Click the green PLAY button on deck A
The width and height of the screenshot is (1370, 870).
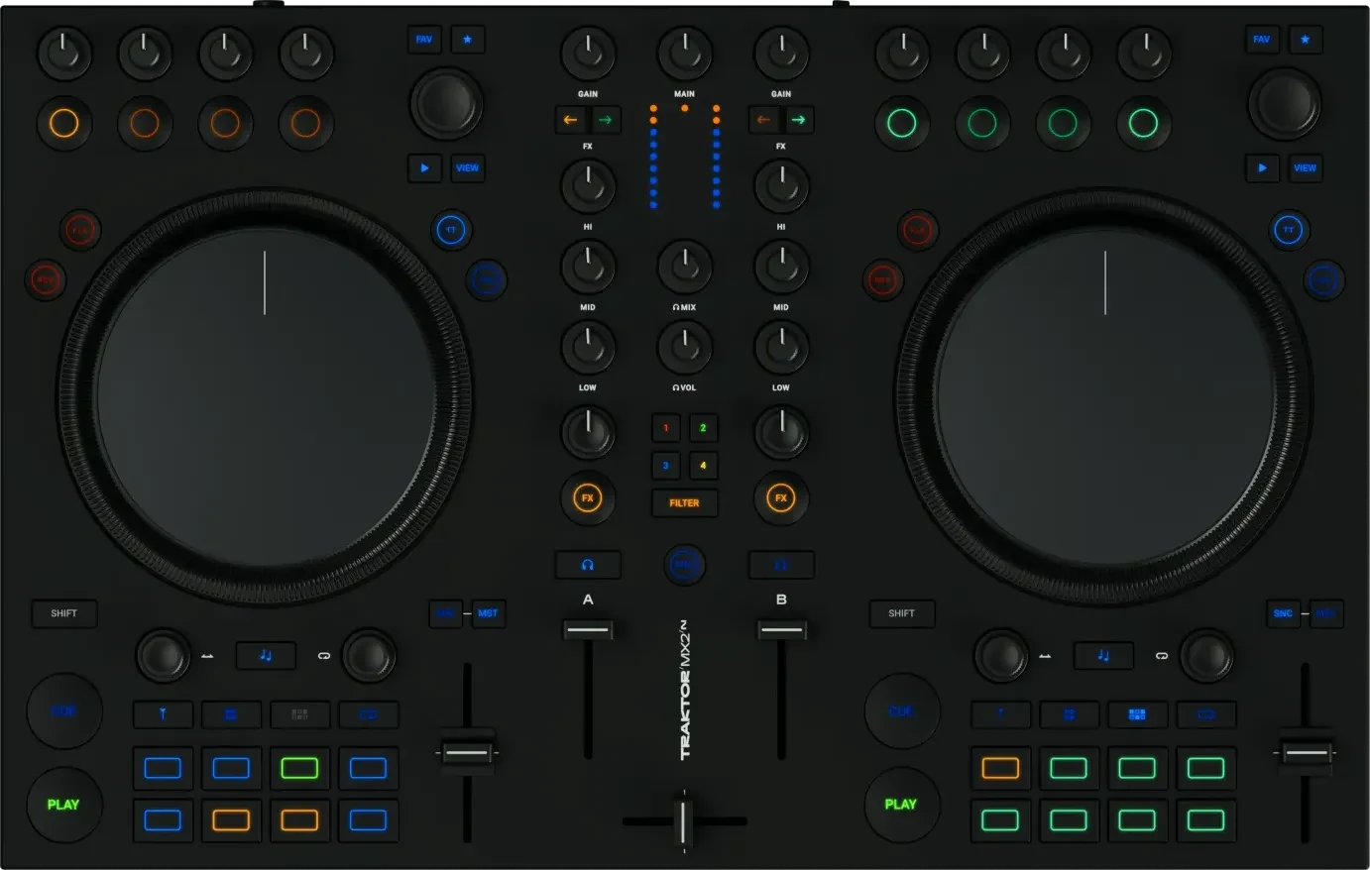(x=63, y=805)
